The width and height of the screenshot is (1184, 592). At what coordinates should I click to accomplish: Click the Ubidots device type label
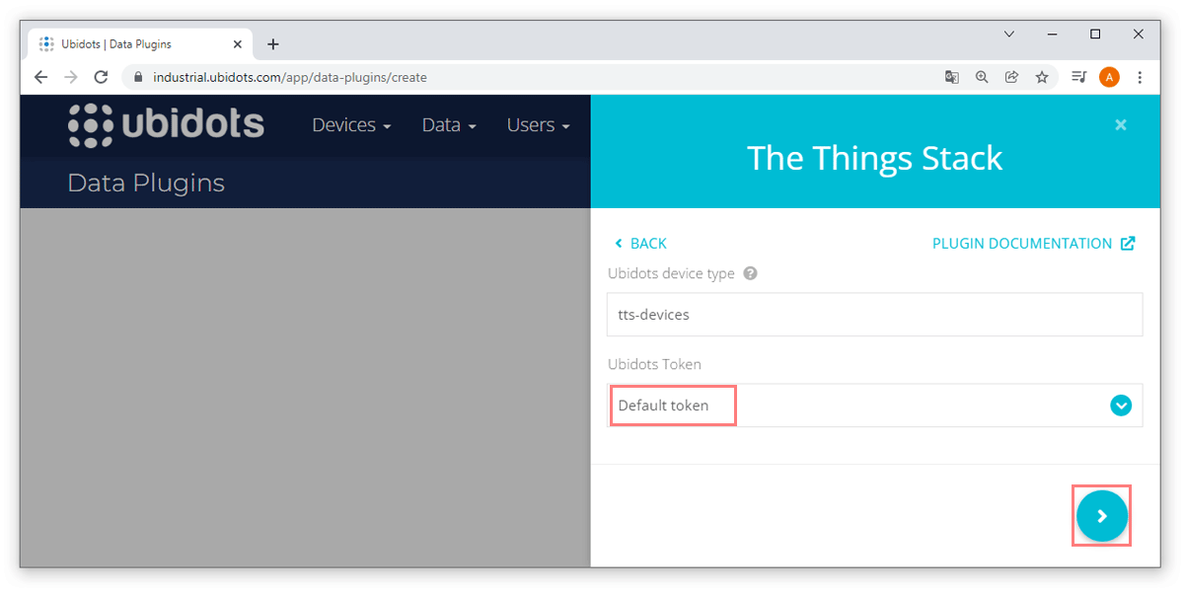point(672,273)
